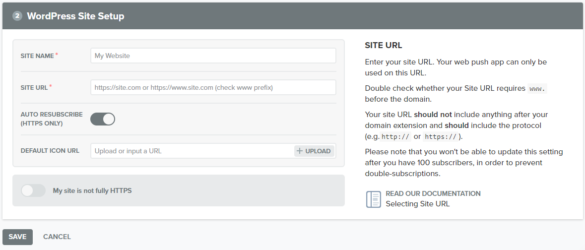Enable the 'My site is not fully HTTPS' toggle
585x250 pixels.
point(33,190)
